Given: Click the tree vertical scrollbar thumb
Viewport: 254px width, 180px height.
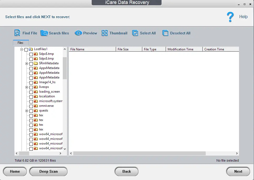Looking at the screenshot, I should pyautogui.click(x=65, y=68).
